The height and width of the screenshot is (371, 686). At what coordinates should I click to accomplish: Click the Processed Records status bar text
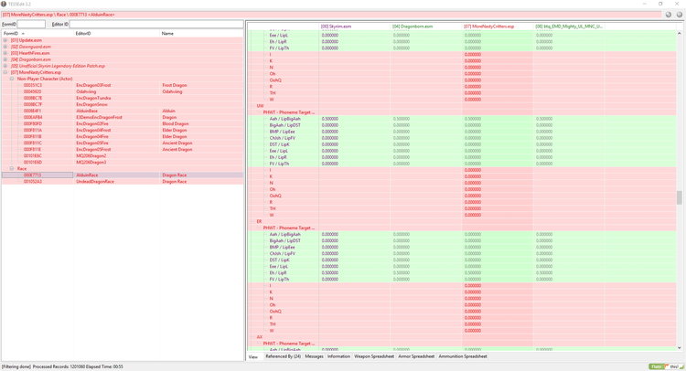(x=78, y=366)
